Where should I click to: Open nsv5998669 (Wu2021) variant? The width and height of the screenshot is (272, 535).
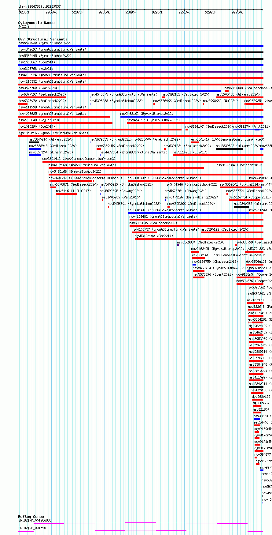[x=220, y=101]
